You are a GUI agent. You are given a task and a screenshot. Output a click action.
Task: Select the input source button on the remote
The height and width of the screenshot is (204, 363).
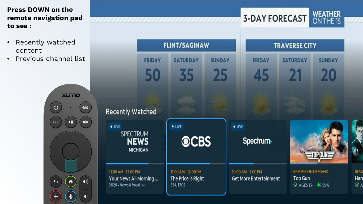tap(85, 107)
